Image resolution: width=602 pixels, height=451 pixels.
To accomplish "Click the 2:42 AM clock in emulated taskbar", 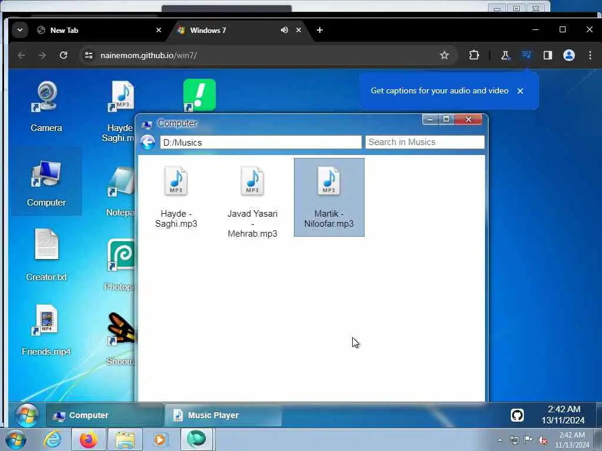I will (x=563, y=415).
